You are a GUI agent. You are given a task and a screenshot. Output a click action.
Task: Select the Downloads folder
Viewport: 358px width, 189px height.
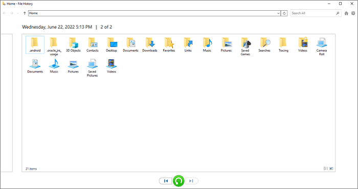point(150,44)
